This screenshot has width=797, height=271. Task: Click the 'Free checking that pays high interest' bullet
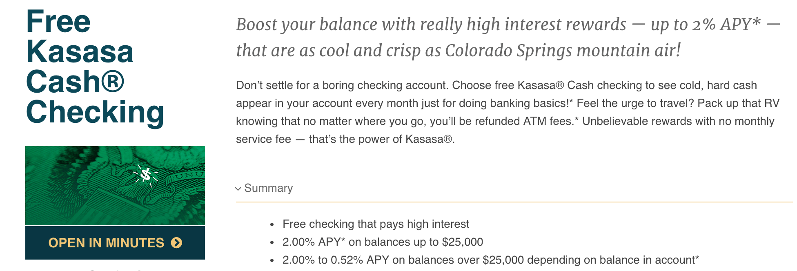pos(376,224)
